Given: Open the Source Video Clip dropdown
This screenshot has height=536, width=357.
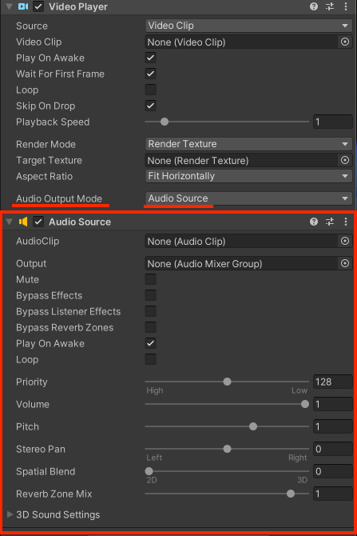Looking at the screenshot, I should pyautogui.click(x=249, y=26).
